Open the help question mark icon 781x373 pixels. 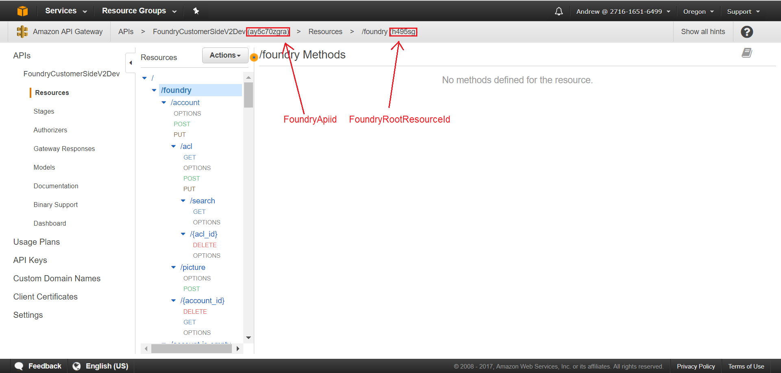pos(747,32)
